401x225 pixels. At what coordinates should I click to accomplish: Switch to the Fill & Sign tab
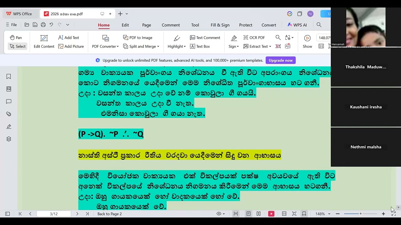[220, 25]
